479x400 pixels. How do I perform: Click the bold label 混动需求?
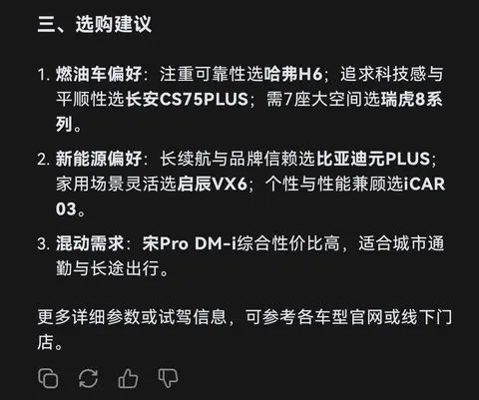pyautogui.click(x=90, y=243)
